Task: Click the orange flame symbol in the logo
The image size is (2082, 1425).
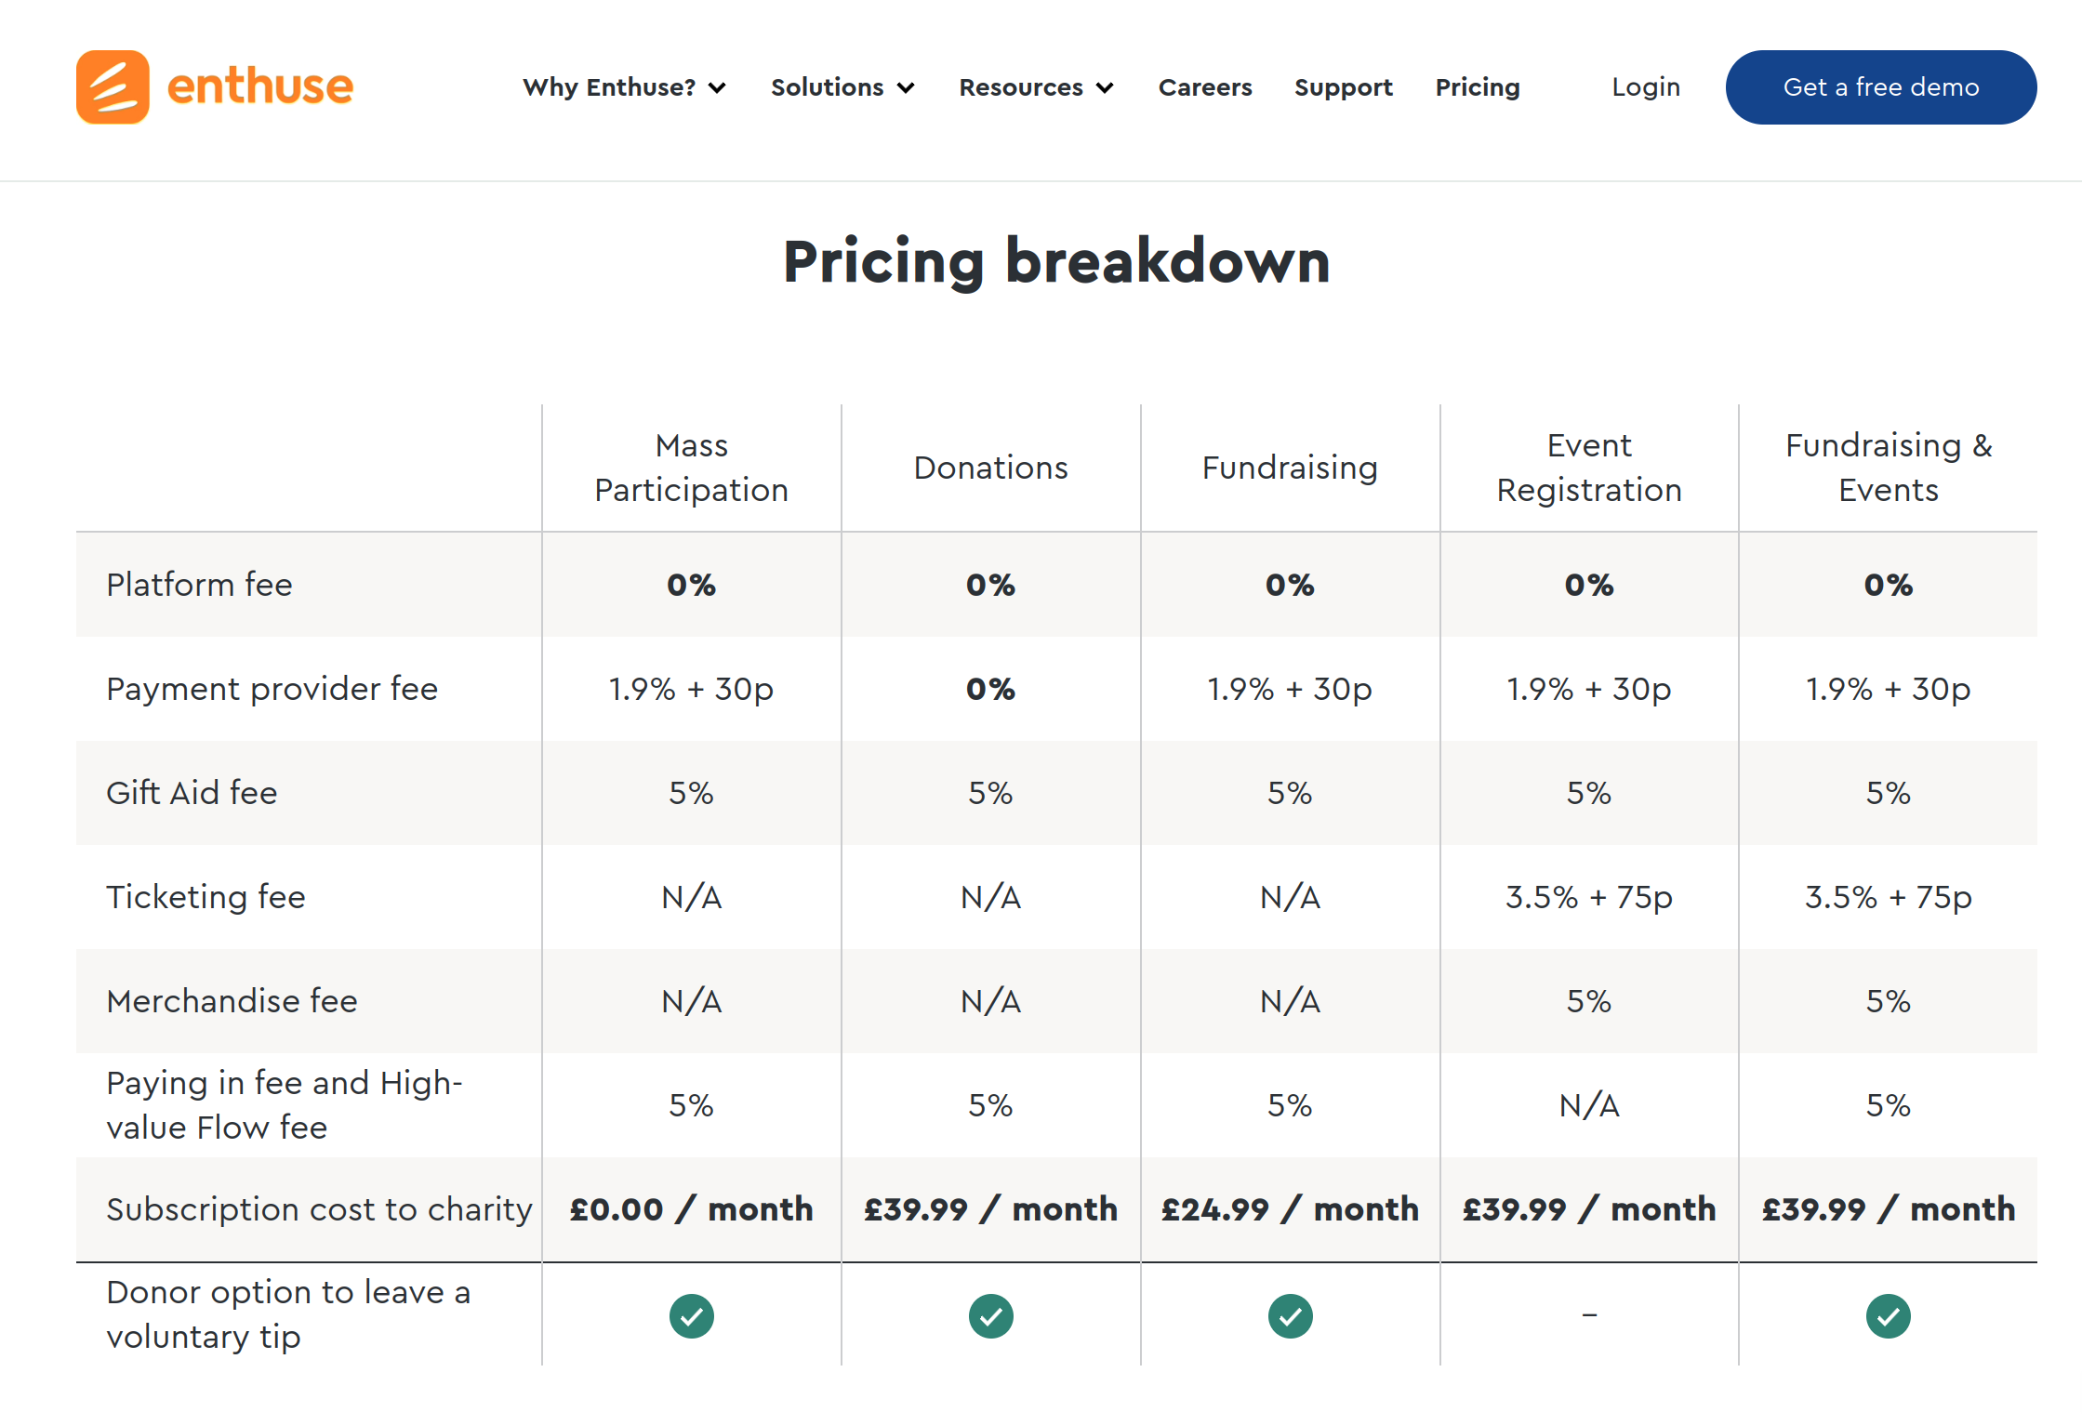Action: click(113, 86)
